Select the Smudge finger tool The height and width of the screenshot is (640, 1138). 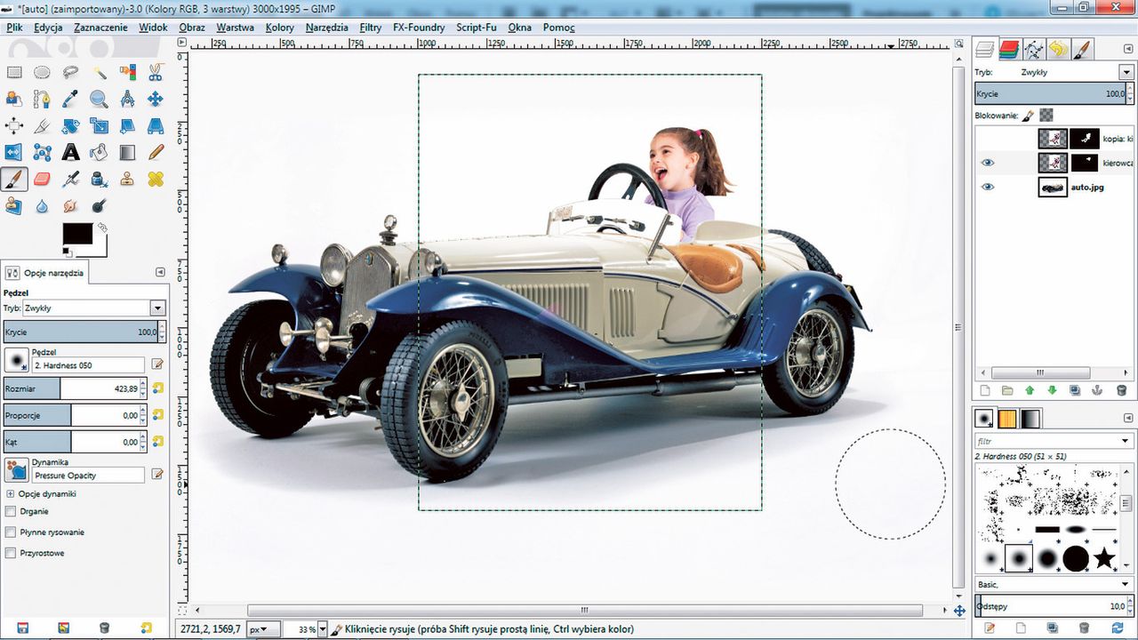(x=70, y=206)
